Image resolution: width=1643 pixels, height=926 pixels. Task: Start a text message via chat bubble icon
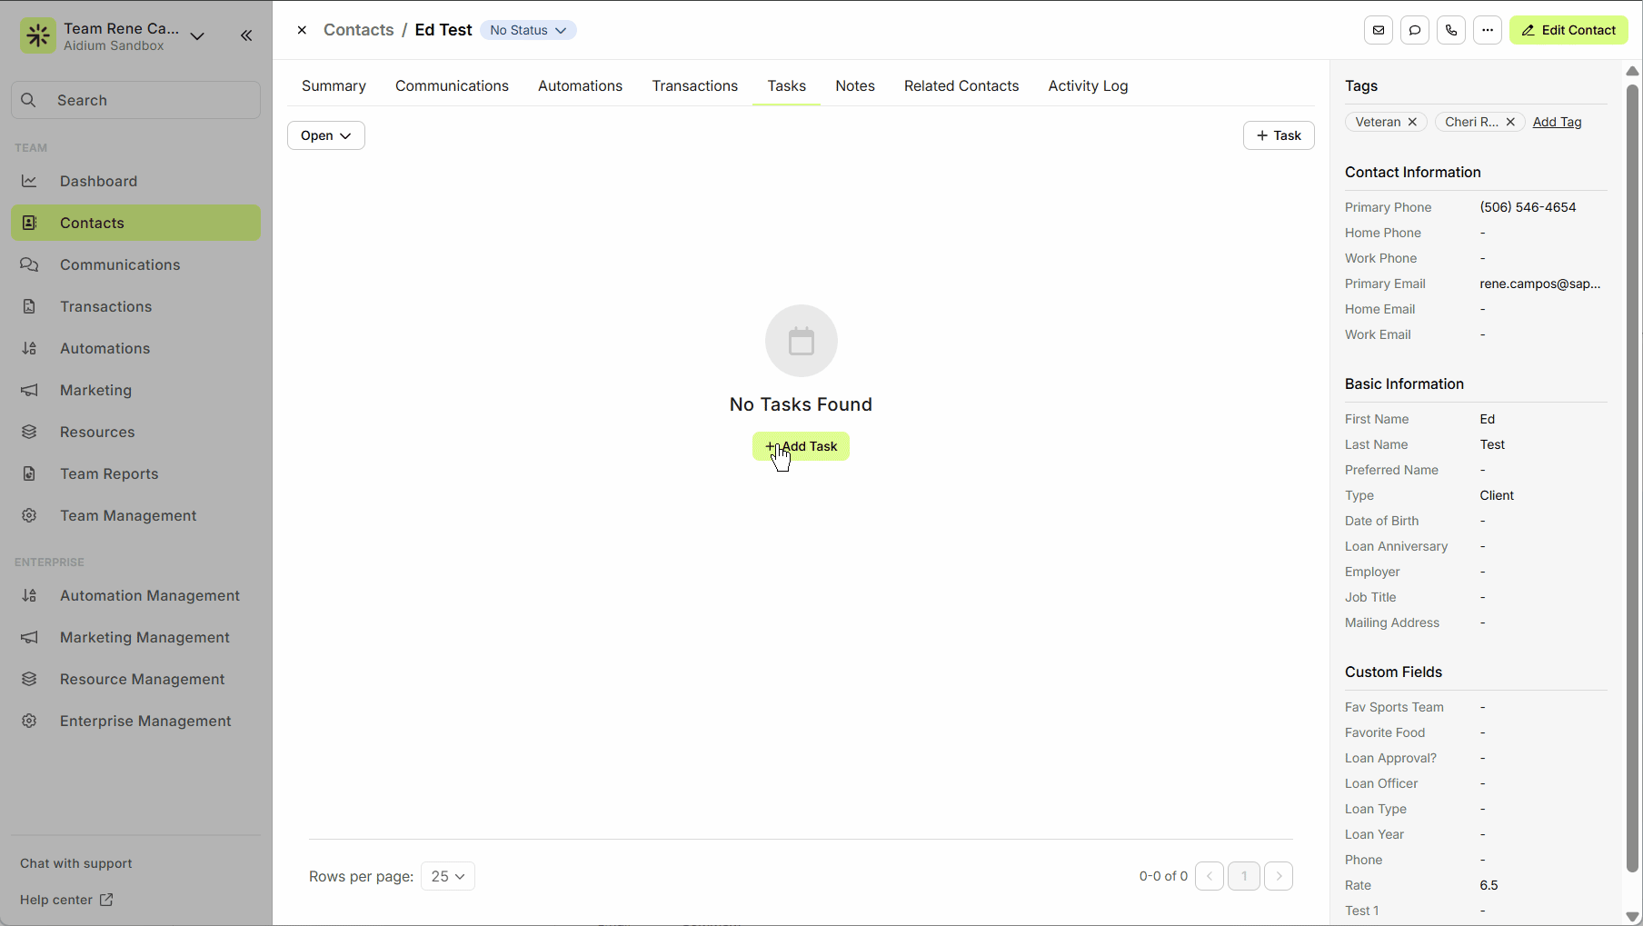click(x=1414, y=30)
